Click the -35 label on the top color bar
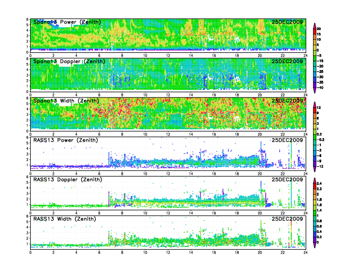 320,82
